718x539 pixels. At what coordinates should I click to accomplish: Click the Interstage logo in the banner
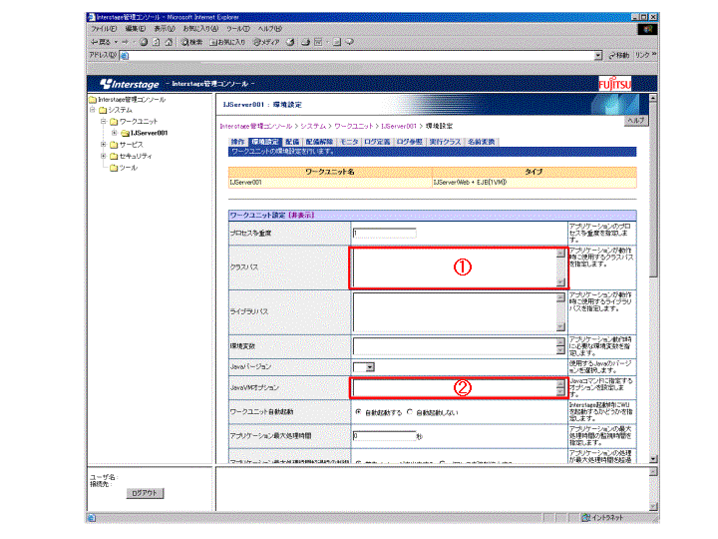[129, 83]
